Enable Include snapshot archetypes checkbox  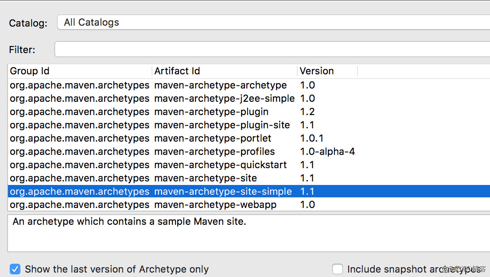tap(338, 269)
